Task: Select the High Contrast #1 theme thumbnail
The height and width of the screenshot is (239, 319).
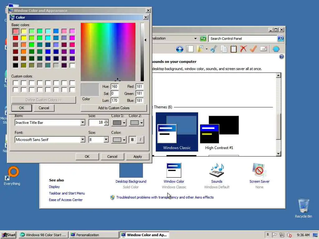Action: [x=219, y=132]
